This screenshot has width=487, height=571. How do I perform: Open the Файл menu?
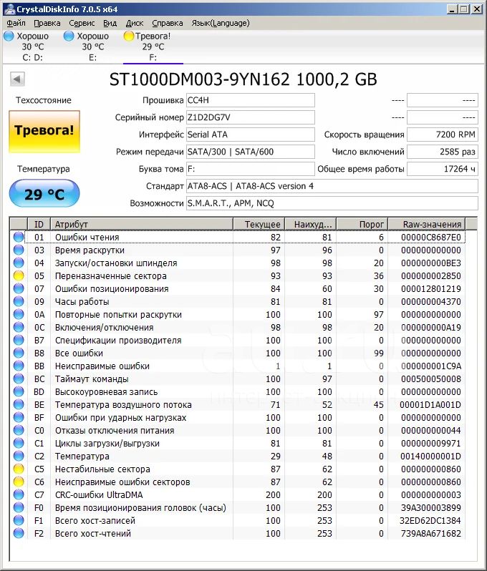(x=16, y=24)
